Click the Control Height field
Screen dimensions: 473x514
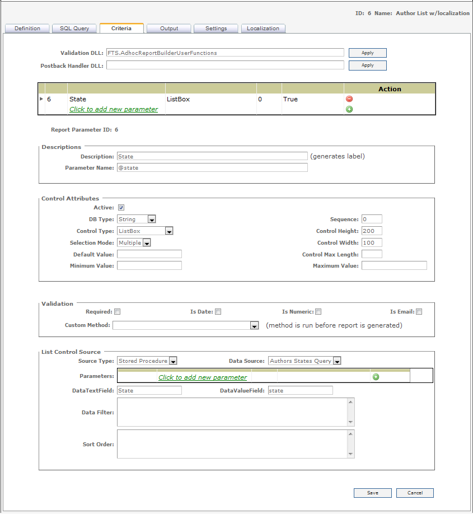[x=372, y=231]
